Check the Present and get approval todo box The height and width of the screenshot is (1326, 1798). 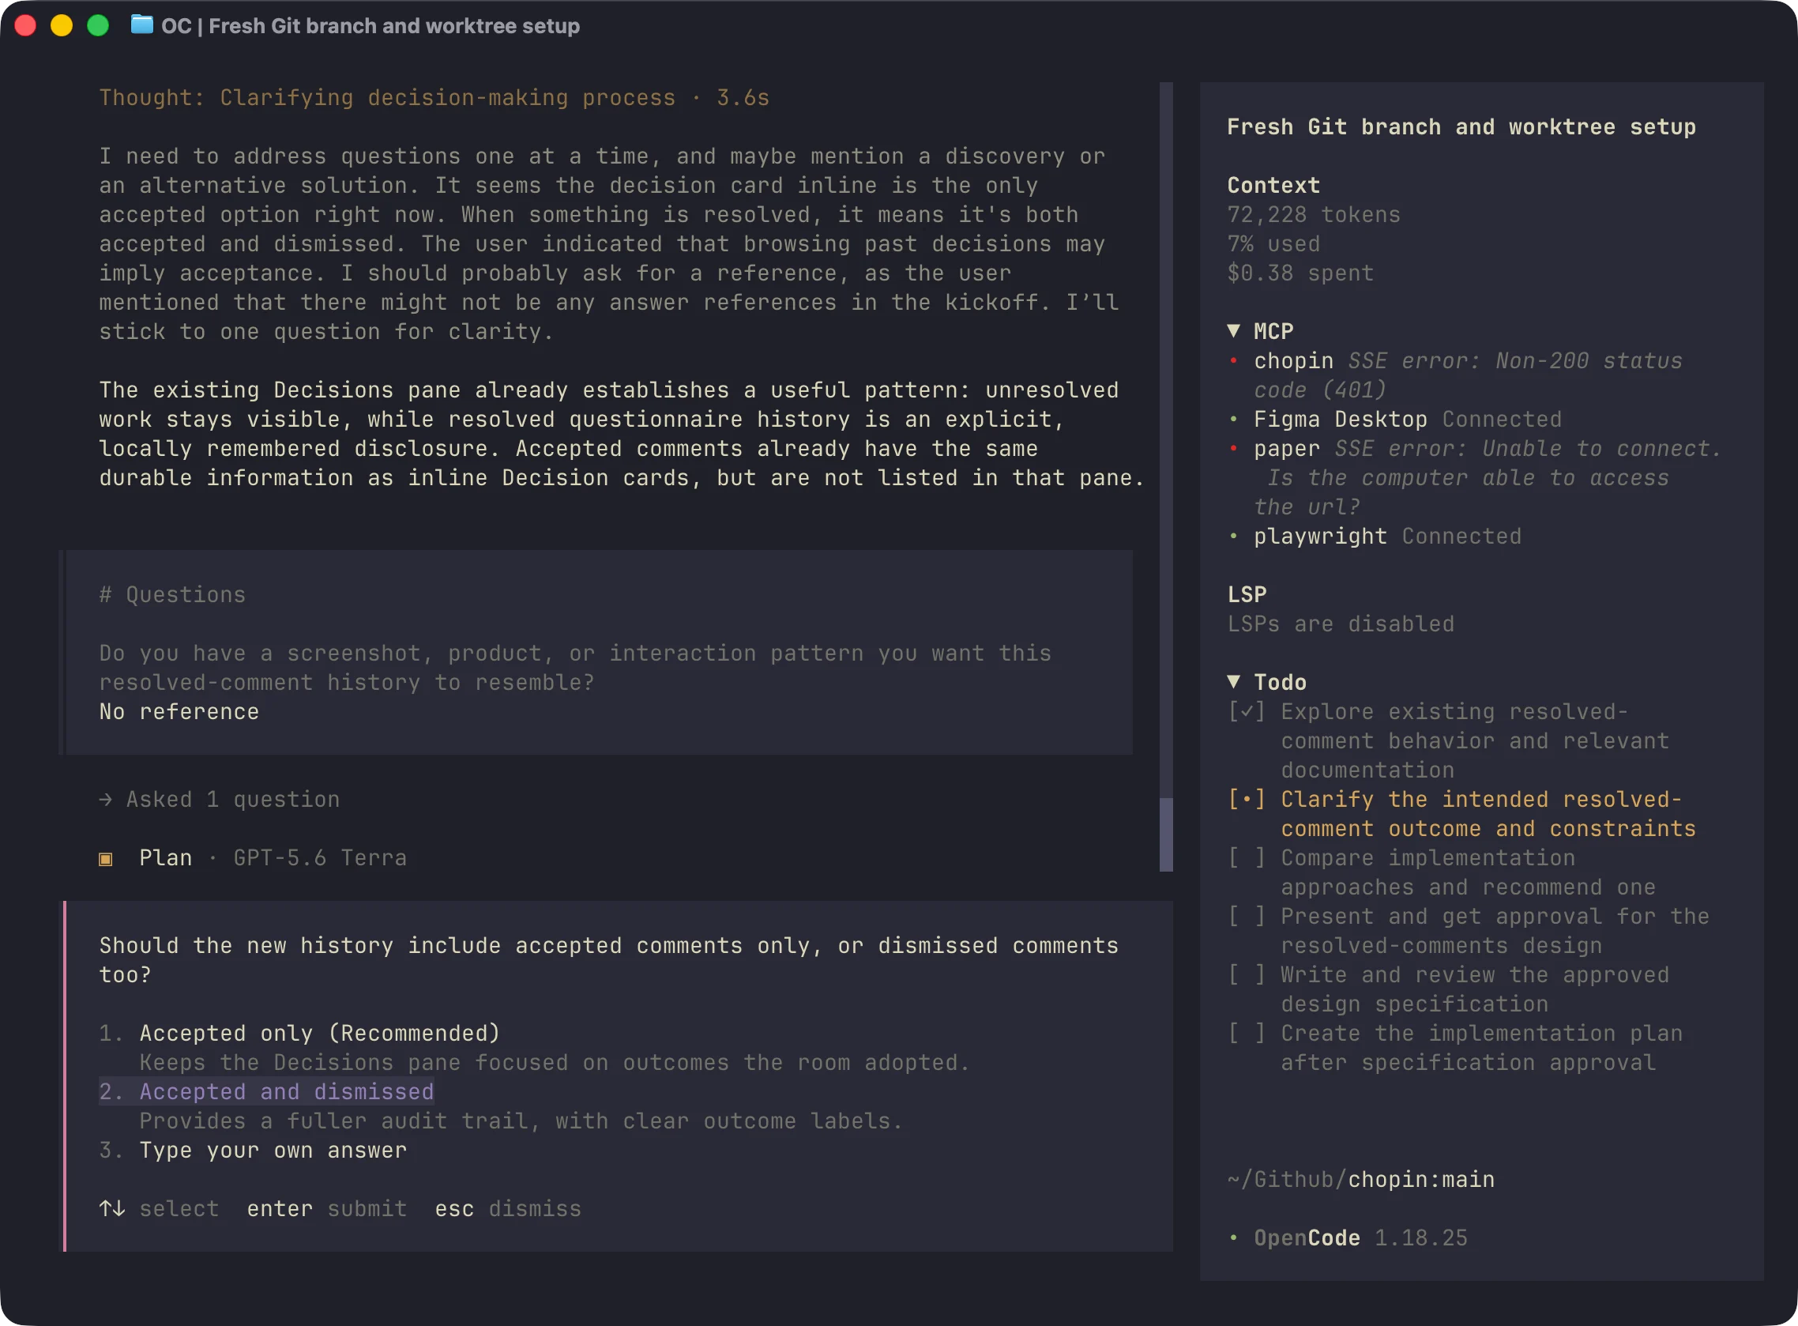click(1246, 916)
